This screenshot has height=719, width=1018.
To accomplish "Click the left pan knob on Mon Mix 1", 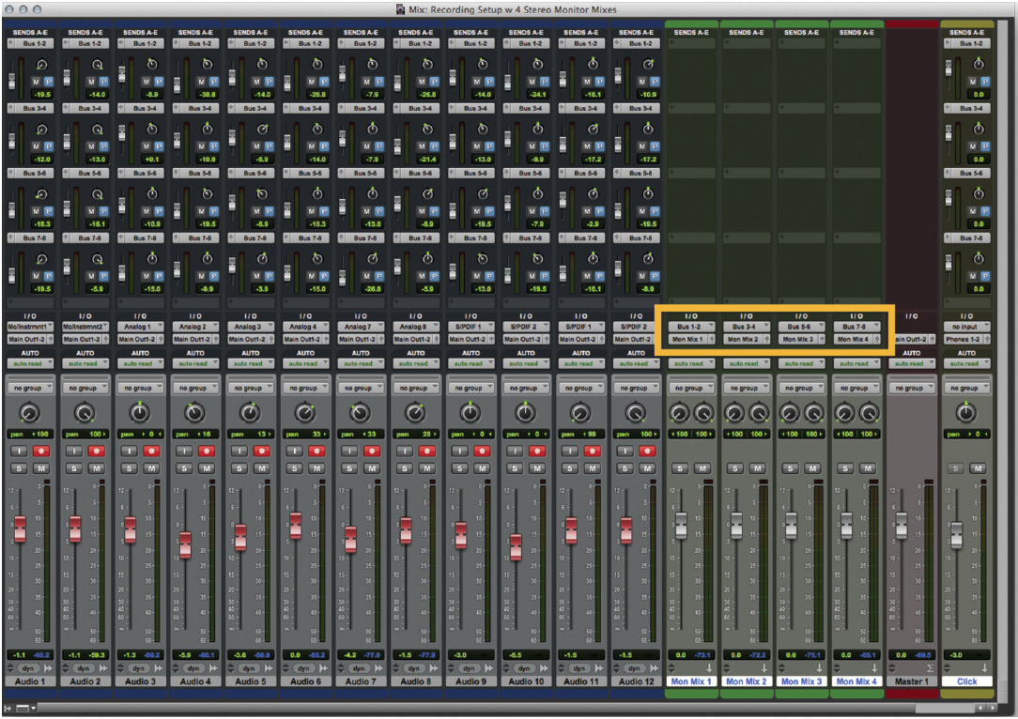I will 681,411.
